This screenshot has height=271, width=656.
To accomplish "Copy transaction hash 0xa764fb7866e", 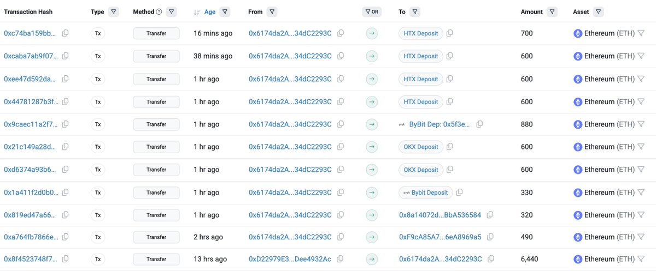I will pyautogui.click(x=65, y=237).
